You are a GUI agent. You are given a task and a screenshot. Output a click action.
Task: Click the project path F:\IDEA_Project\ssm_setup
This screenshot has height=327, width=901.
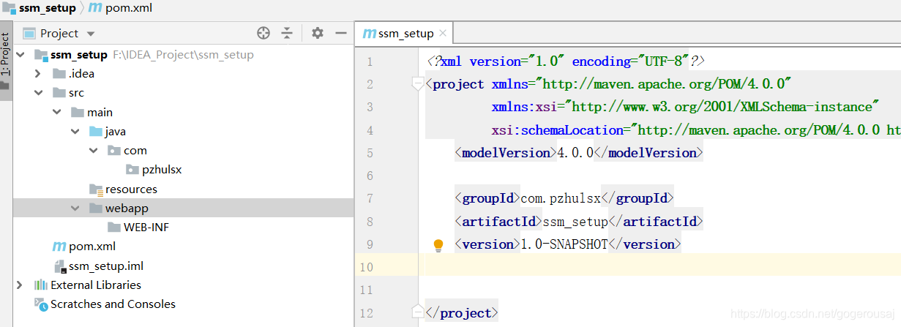pyautogui.click(x=183, y=55)
